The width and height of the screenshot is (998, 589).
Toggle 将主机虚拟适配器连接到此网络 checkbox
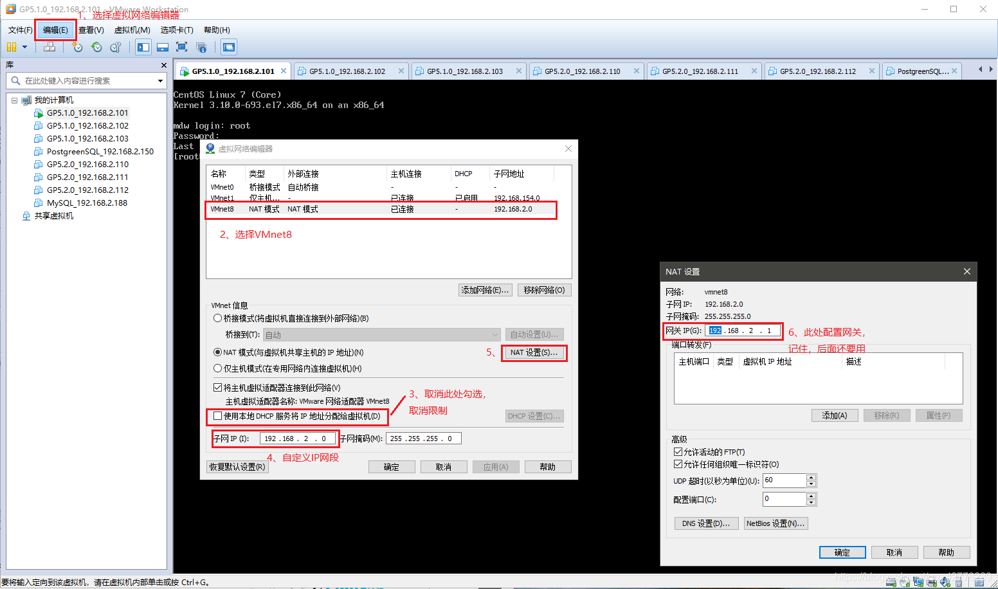[x=217, y=388]
